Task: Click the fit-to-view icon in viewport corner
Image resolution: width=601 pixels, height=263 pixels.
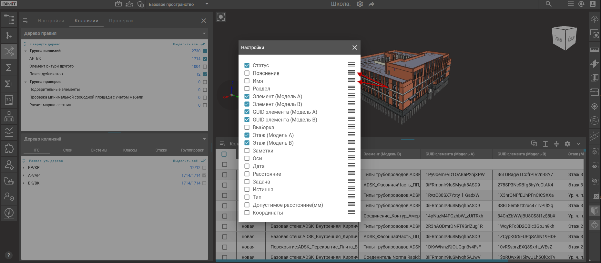Action: (x=221, y=17)
